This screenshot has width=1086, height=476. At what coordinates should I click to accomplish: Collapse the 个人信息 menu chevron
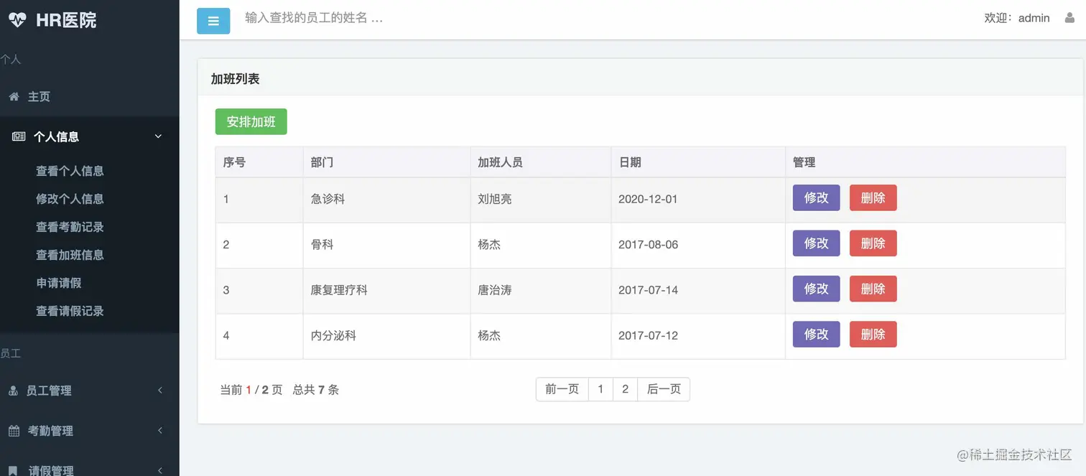pyautogui.click(x=159, y=136)
